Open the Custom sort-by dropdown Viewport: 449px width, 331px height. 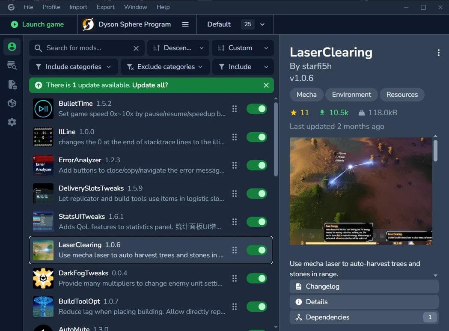[x=243, y=48]
